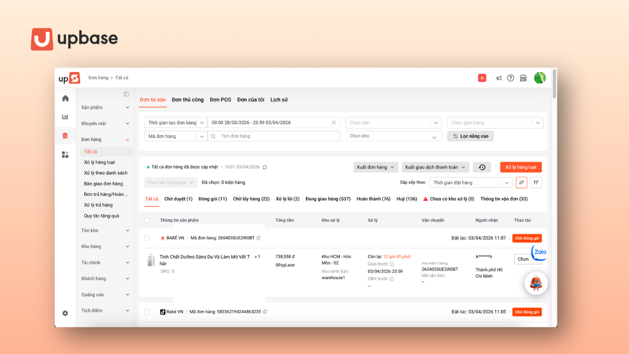
Task: Click the info icon next to Giao trước
Action: pyautogui.click(x=392, y=264)
